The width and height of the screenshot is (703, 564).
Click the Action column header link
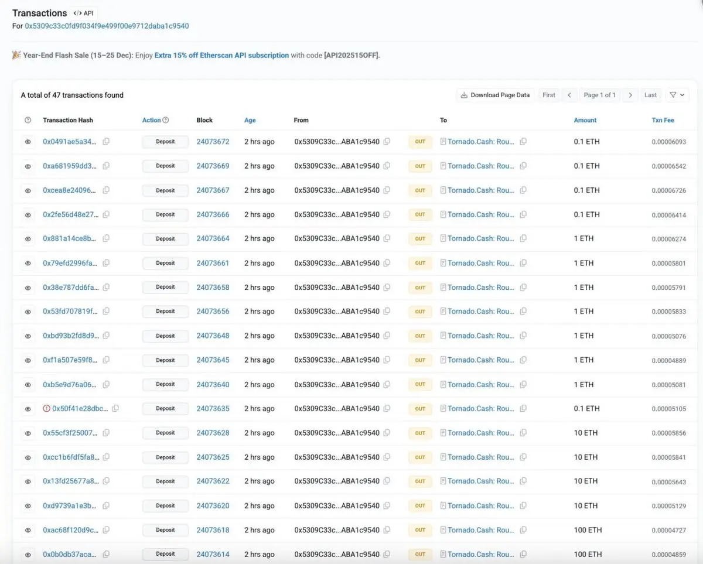pyautogui.click(x=151, y=120)
